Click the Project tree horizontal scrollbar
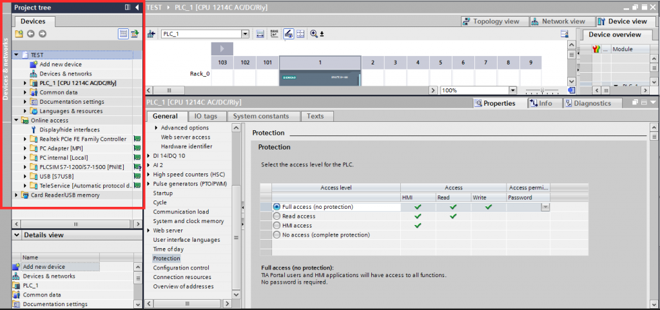This screenshot has height=310, width=660. tap(76, 224)
